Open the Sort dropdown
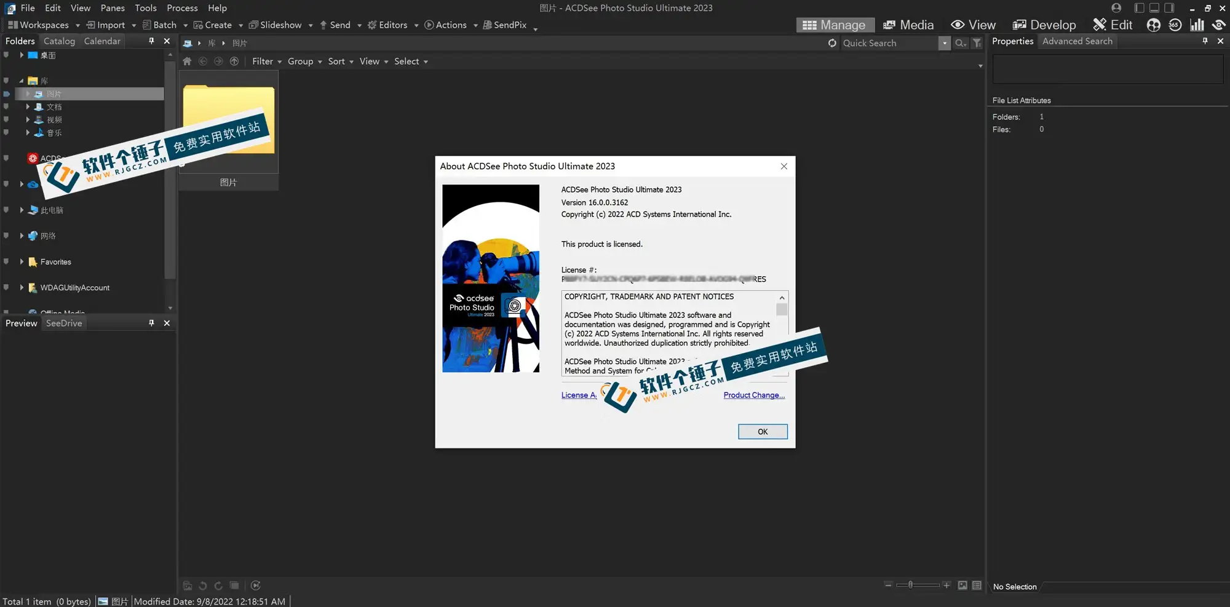This screenshot has height=607, width=1230. tap(340, 61)
